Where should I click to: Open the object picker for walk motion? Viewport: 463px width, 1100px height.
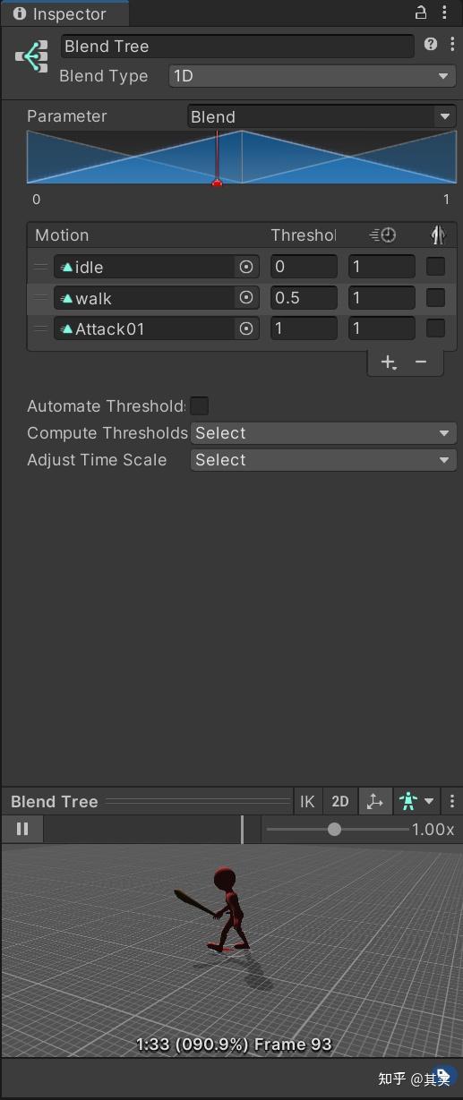pos(246,297)
